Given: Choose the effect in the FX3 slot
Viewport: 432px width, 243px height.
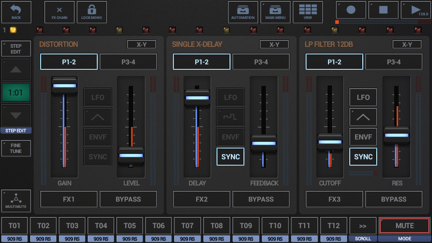Looking at the screenshot, I should 334,199.
